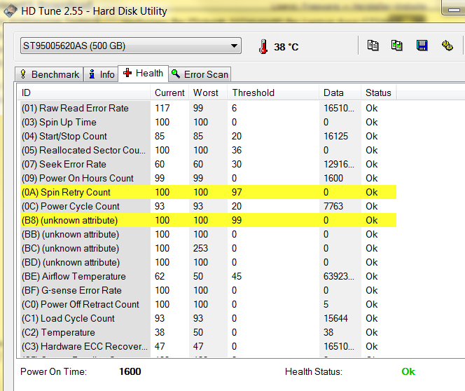Click the copy screenshot to clipboard icon
Image resolution: width=465 pixels, height=391 pixels.
(397, 46)
